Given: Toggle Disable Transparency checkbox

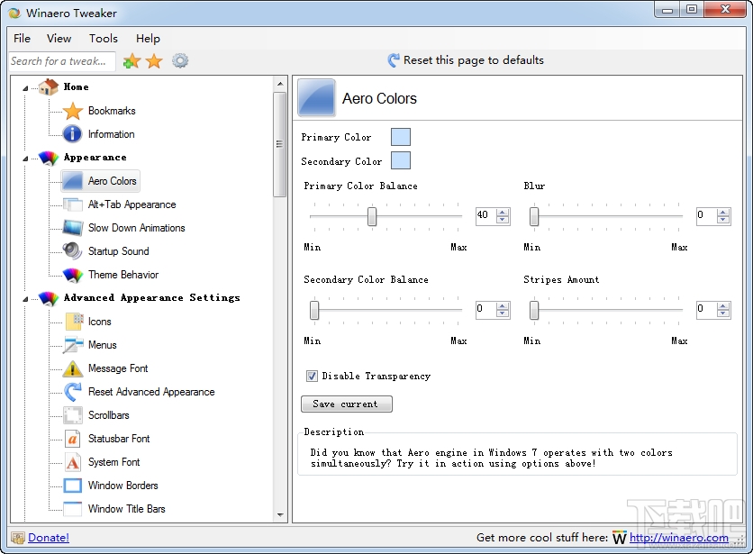Looking at the screenshot, I should [312, 376].
